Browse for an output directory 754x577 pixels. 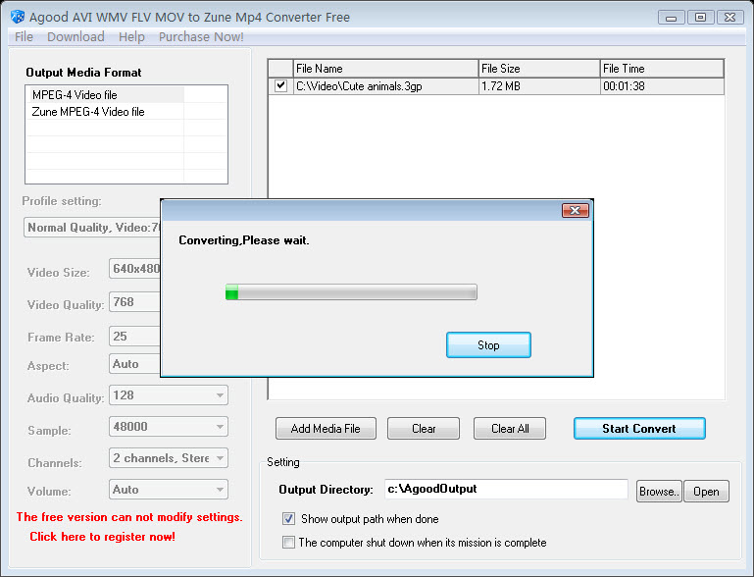coord(659,492)
